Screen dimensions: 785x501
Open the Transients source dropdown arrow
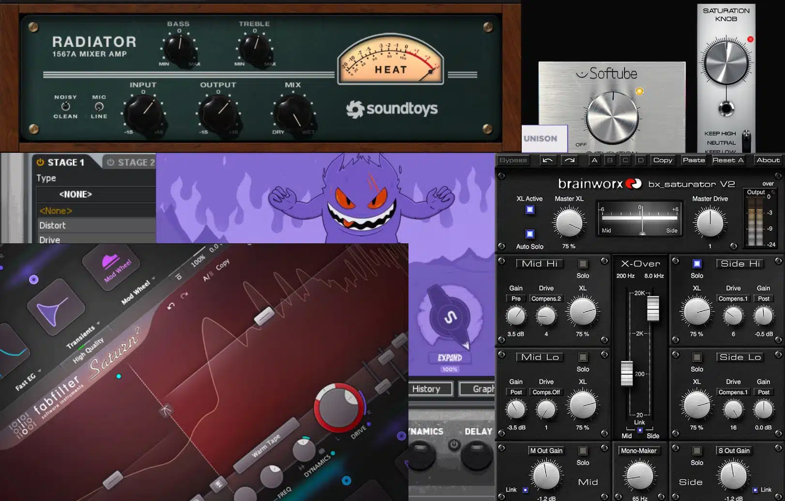tap(98, 323)
